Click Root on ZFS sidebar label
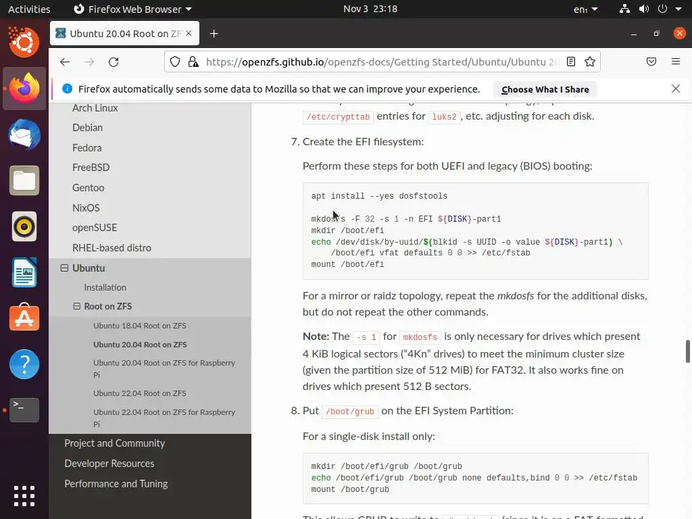Screen dimensions: 692x519 pyautogui.click(x=108, y=306)
